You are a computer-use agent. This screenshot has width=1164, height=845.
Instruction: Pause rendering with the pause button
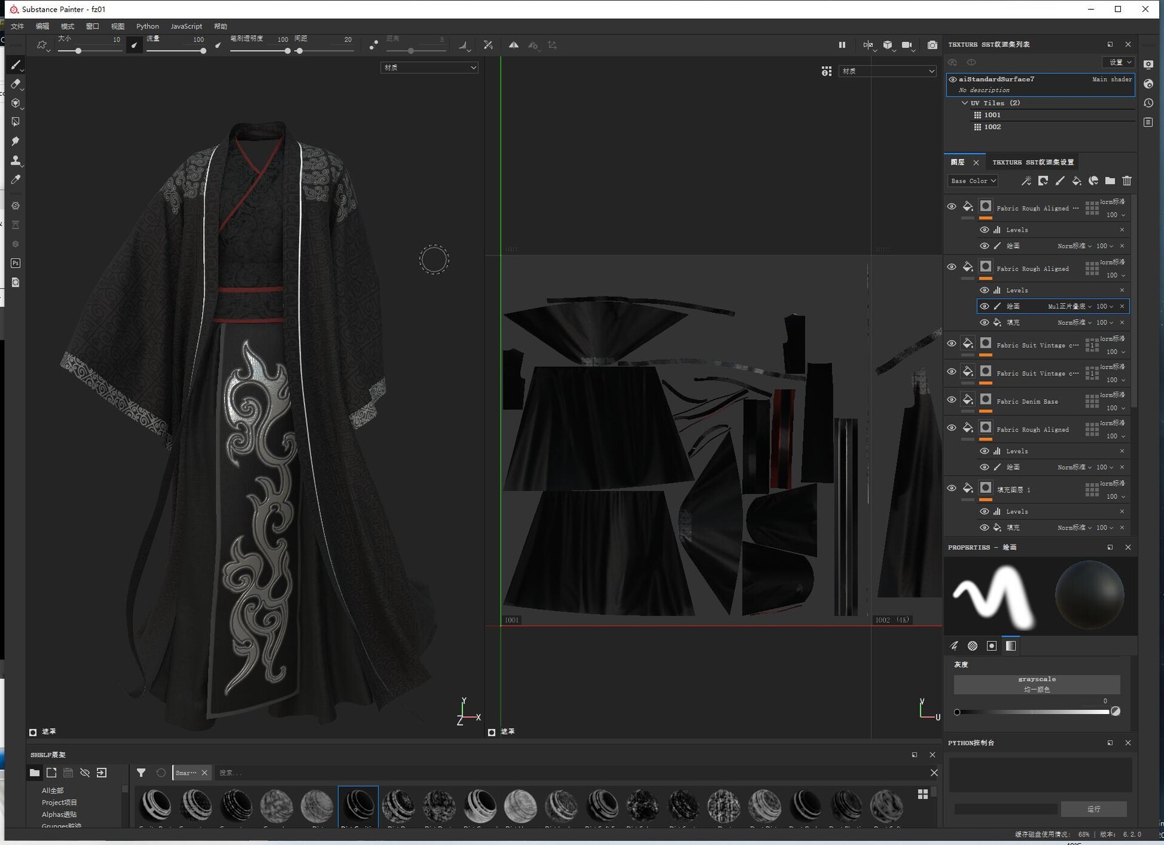coord(842,45)
